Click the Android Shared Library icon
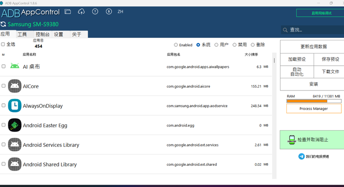344x187 pixels. pos(15,164)
